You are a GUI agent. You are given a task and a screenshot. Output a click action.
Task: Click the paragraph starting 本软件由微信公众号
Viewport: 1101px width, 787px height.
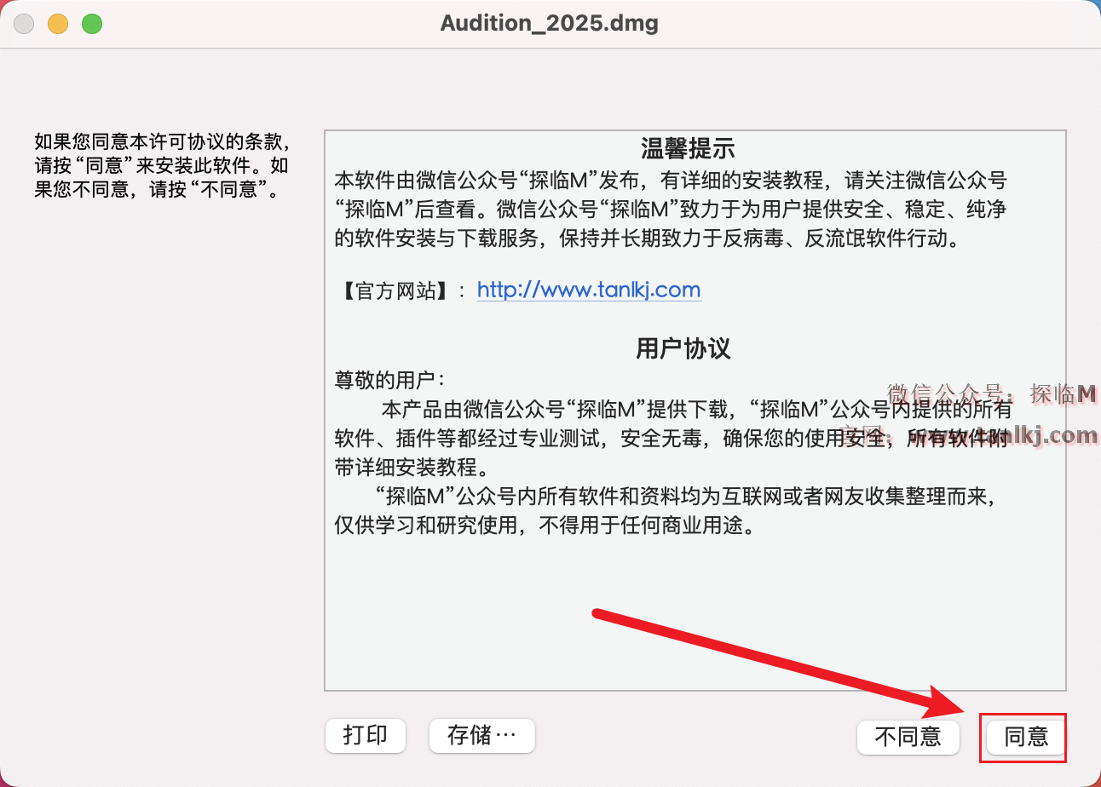tap(671, 209)
